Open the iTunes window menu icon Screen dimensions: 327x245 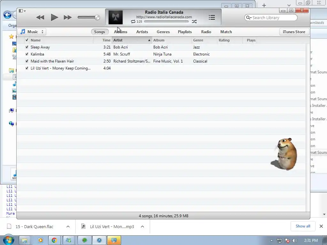(22, 11)
